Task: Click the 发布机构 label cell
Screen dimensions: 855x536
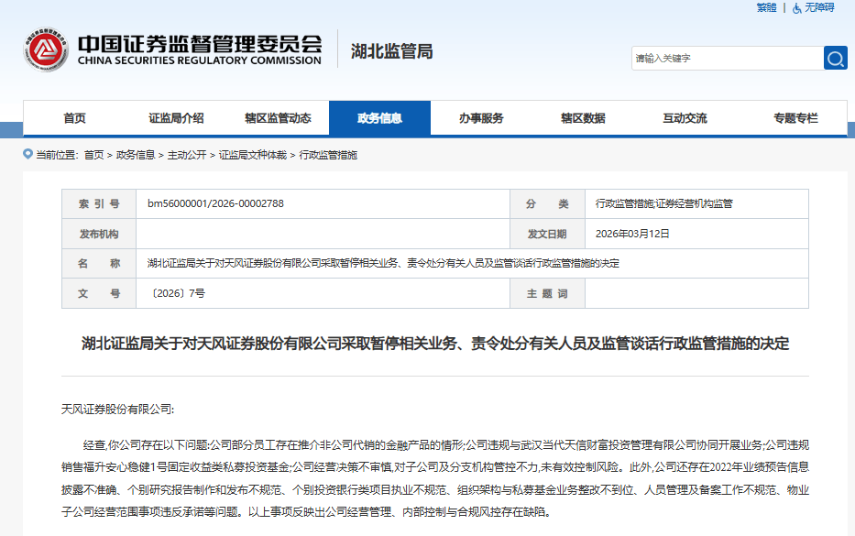Action: click(99, 234)
